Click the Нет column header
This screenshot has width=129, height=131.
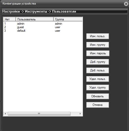click(10, 19)
